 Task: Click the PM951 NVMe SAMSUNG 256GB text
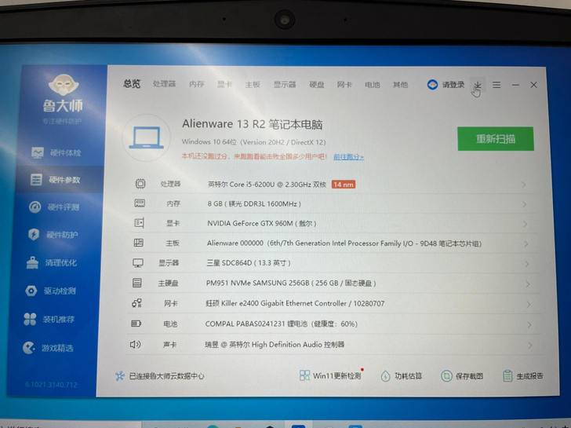pyautogui.click(x=291, y=283)
